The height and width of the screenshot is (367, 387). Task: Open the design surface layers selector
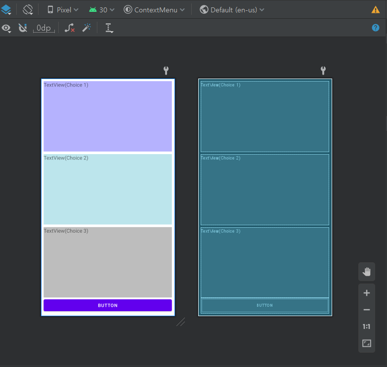coord(6,10)
